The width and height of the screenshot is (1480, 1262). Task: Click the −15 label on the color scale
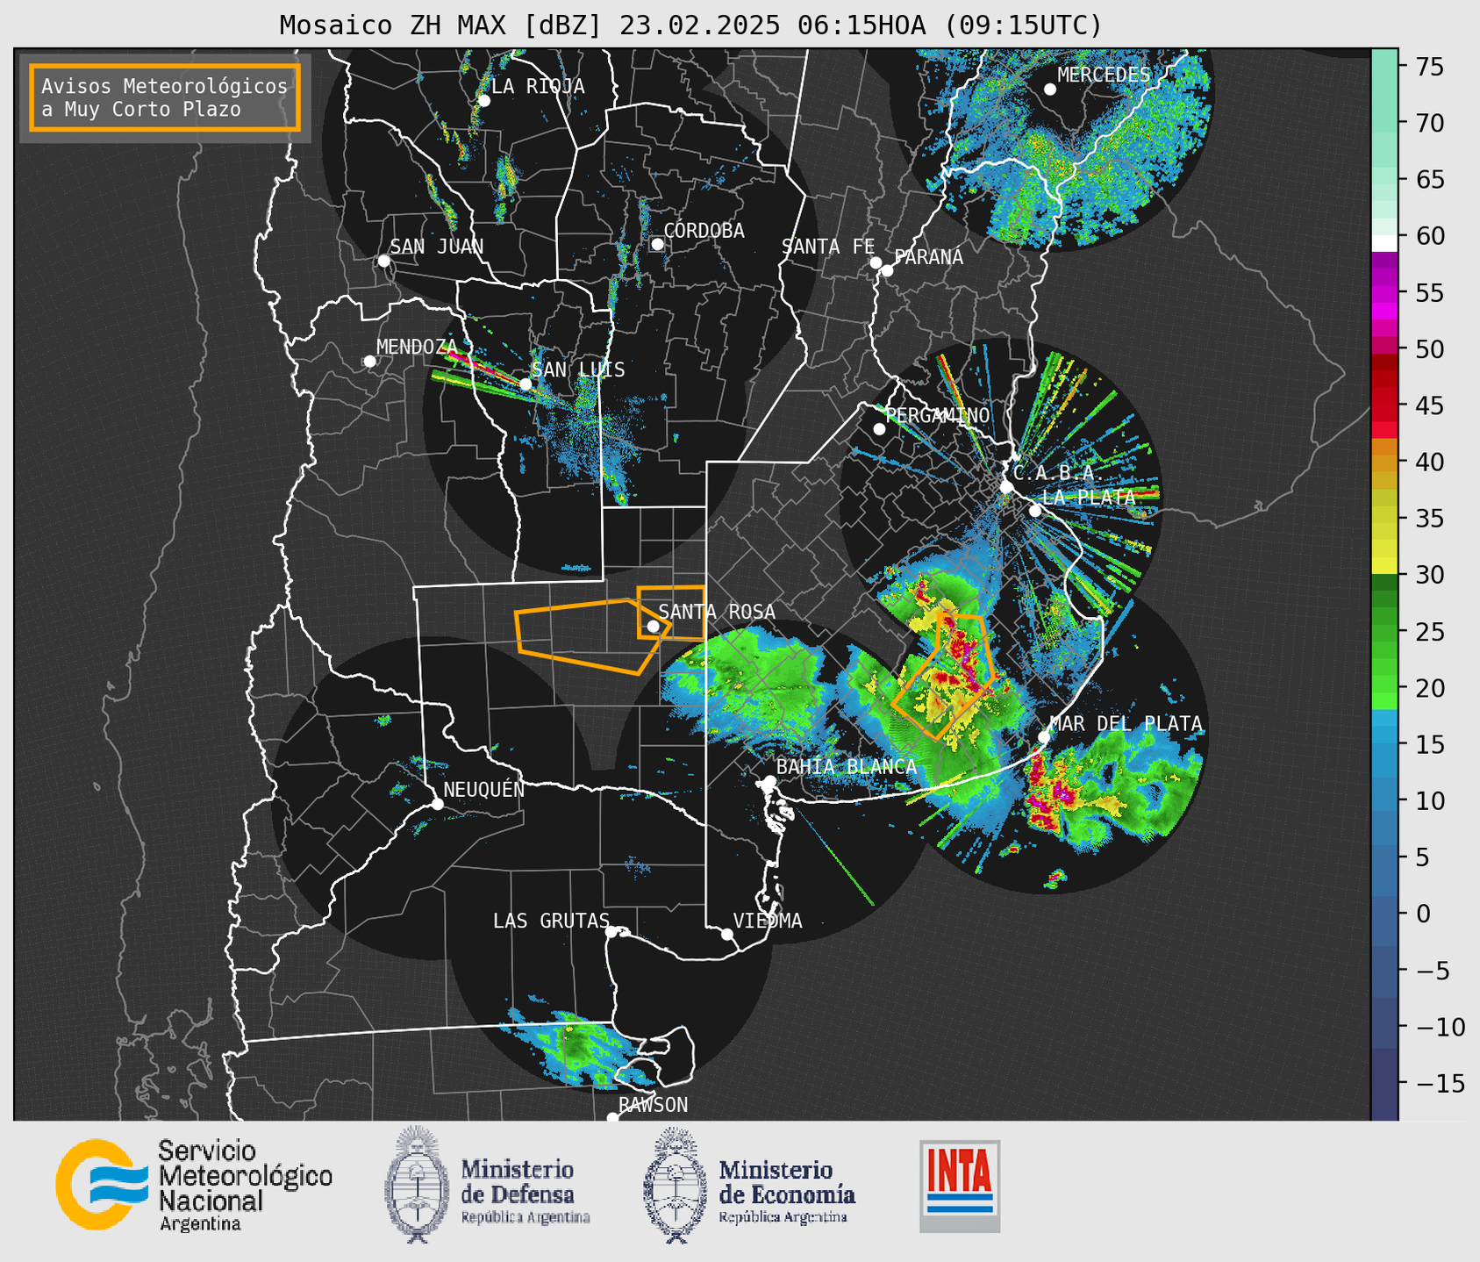[1440, 1084]
